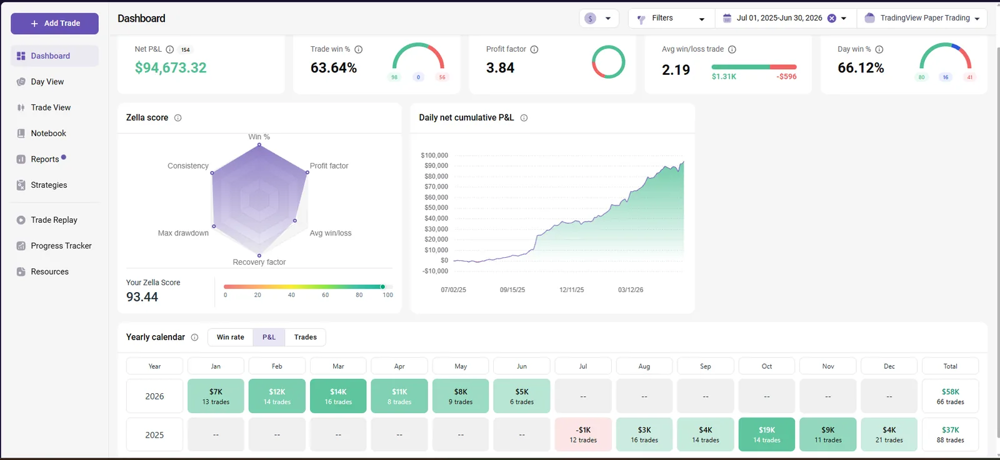Click the Reports chart icon
This screenshot has width=1000, height=460.
[21, 159]
